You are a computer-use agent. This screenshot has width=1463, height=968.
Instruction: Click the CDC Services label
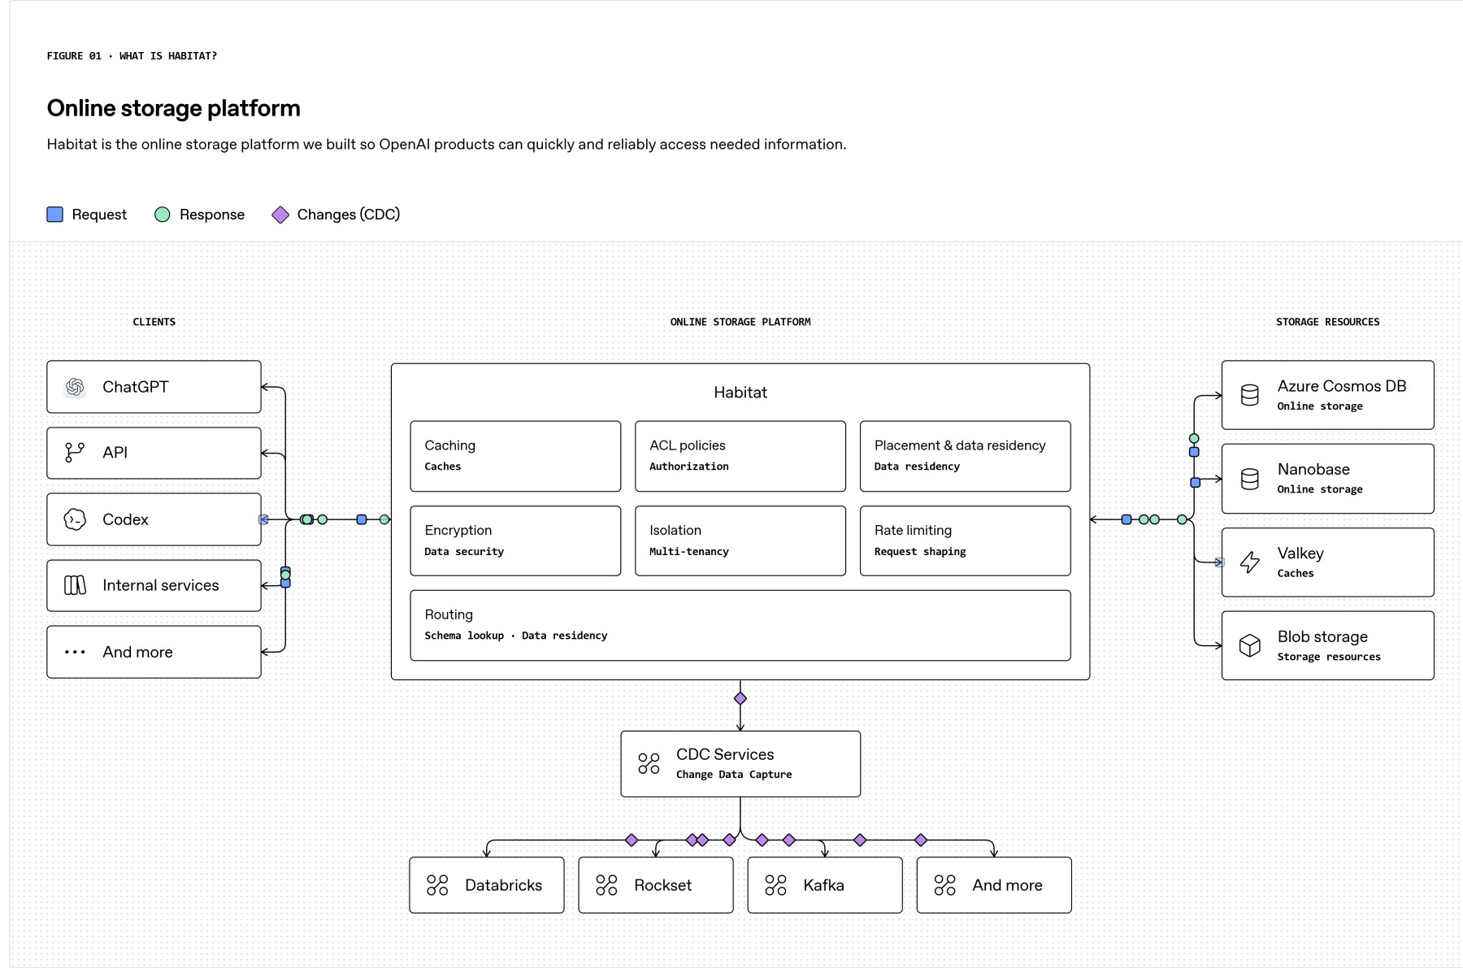(x=725, y=754)
